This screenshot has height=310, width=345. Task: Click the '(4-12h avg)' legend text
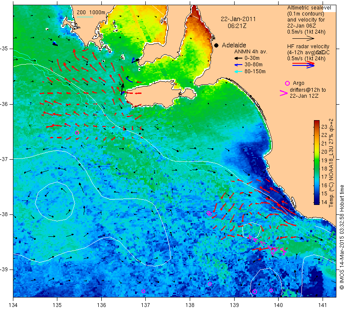coord(301,53)
